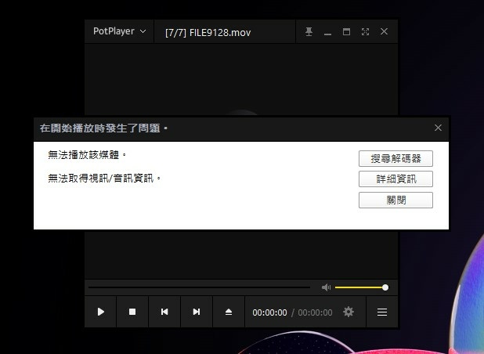Image resolution: width=484 pixels, height=354 pixels.
Task: Mute audio via the speaker icon
Action: (x=326, y=287)
